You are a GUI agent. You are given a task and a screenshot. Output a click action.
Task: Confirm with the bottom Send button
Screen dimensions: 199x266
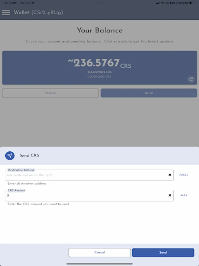pyautogui.click(x=163, y=252)
